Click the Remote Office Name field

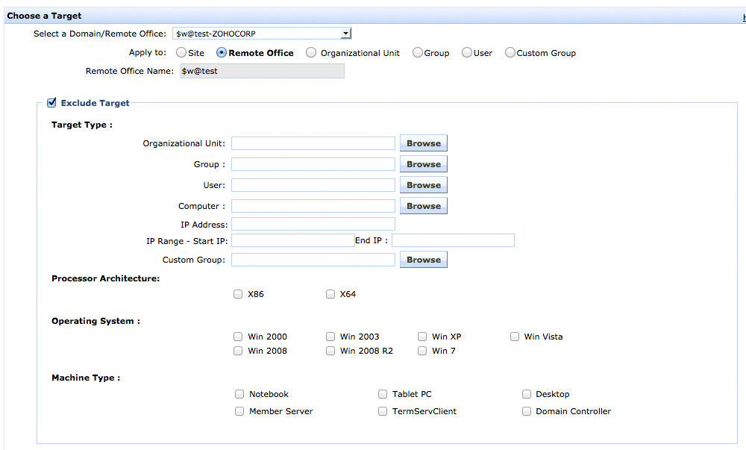tap(262, 71)
